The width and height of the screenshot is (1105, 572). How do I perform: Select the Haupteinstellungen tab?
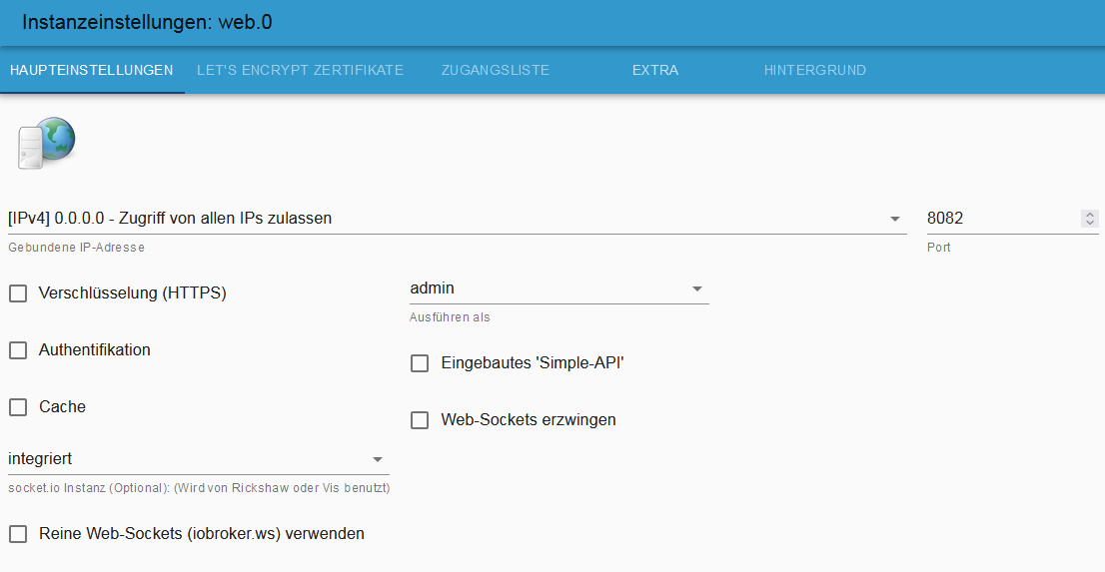click(91, 71)
